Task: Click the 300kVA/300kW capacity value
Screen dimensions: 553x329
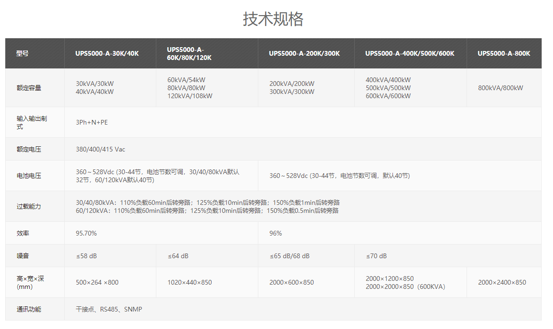Action: (x=292, y=92)
